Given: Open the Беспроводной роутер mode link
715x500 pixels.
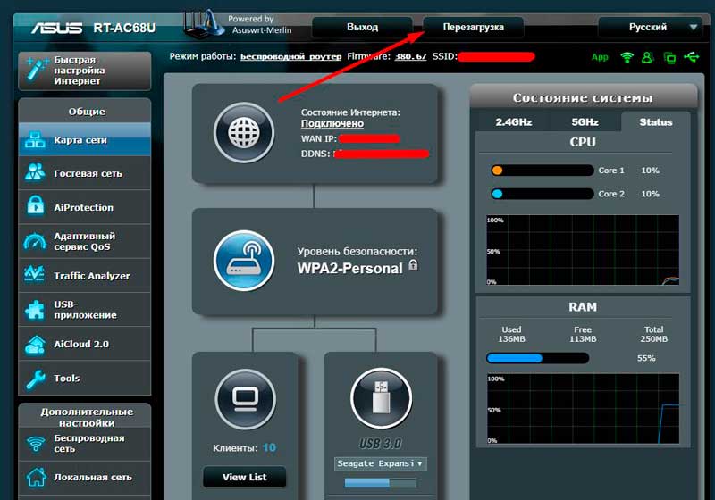Looking at the screenshot, I should (x=291, y=57).
